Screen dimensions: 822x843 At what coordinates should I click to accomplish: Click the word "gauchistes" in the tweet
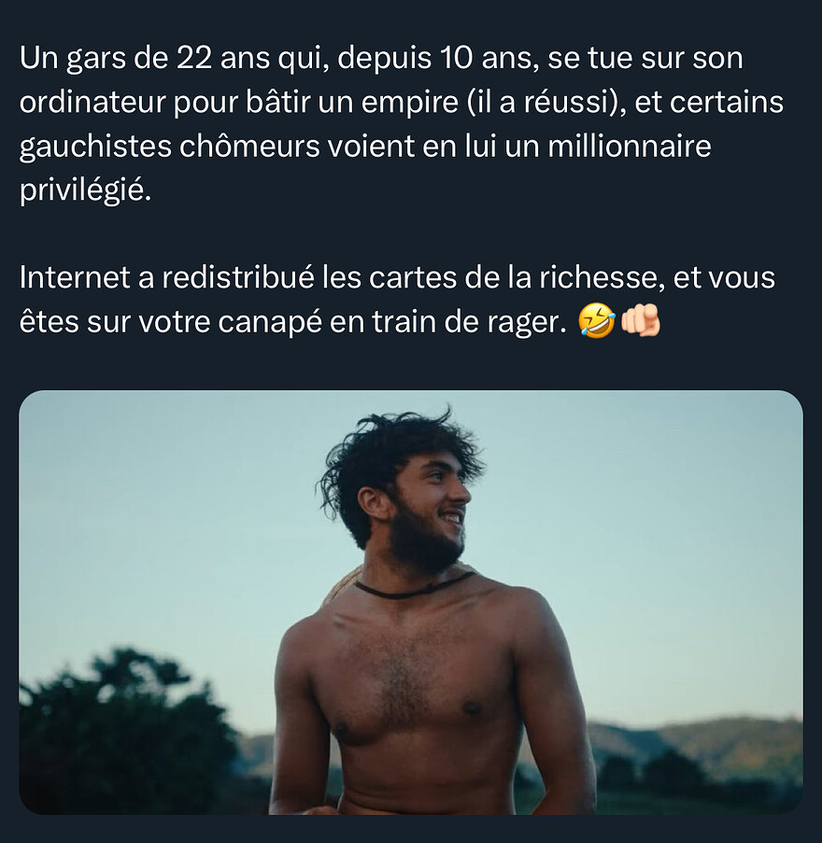pyautogui.click(x=95, y=148)
